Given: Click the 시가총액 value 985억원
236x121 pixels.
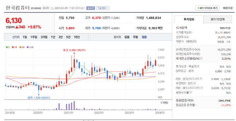Looking at the screenshot, I should click(225, 28).
